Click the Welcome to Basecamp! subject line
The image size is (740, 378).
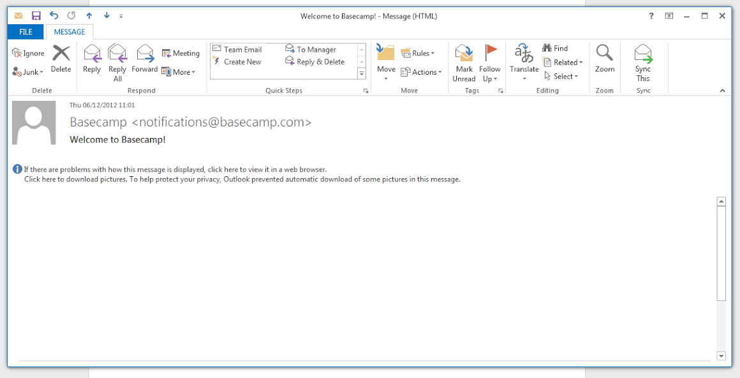click(x=117, y=140)
